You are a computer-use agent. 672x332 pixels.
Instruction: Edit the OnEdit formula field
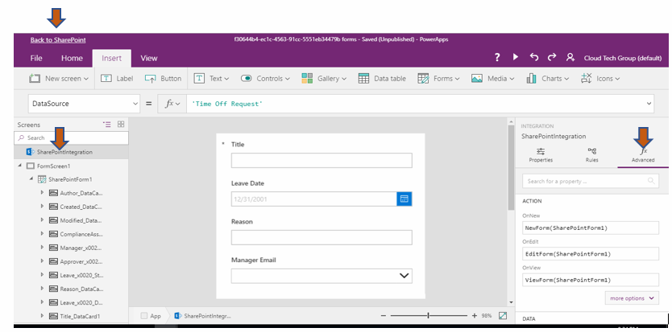tap(590, 254)
